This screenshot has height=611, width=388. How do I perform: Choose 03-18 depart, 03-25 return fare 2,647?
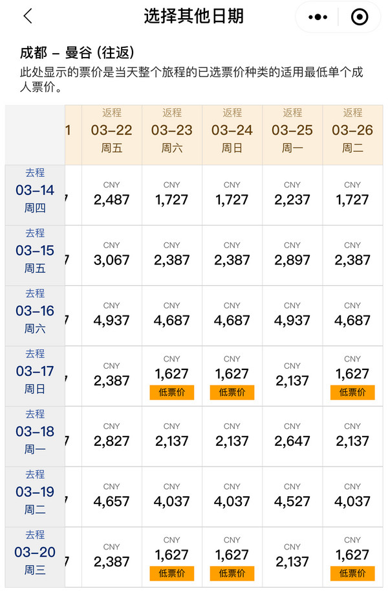pos(292,437)
